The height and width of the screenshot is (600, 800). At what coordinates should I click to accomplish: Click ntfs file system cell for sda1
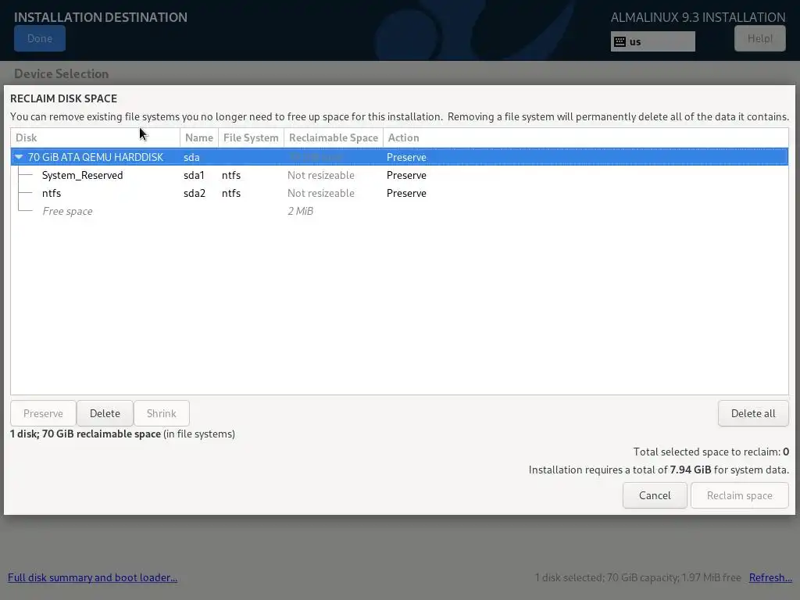click(231, 175)
